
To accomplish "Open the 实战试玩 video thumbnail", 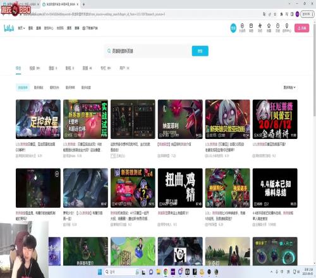I will 85,119.
